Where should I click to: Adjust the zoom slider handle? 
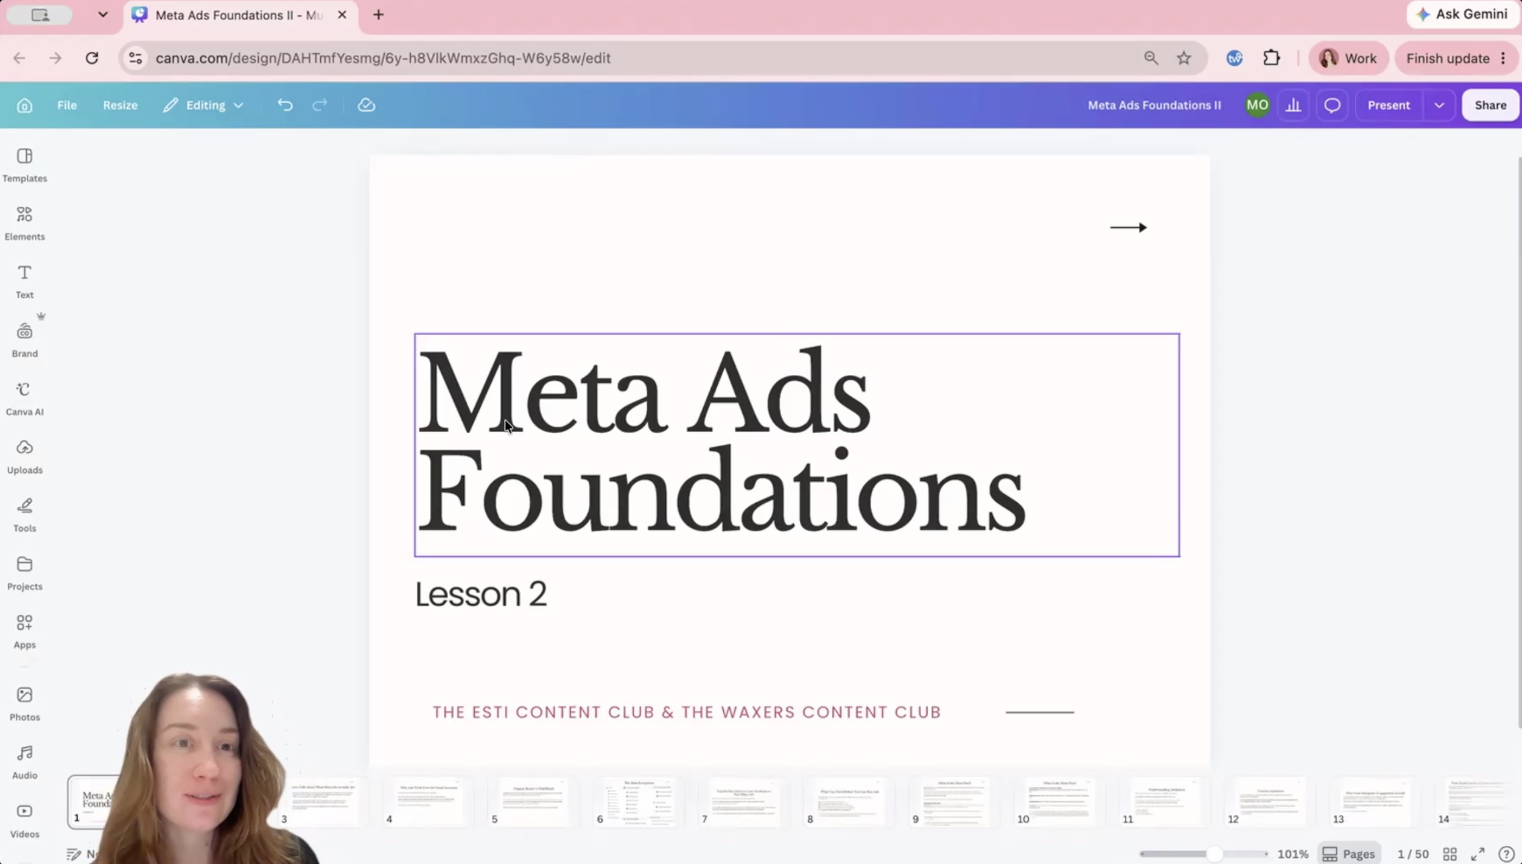click(x=1214, y=854)
